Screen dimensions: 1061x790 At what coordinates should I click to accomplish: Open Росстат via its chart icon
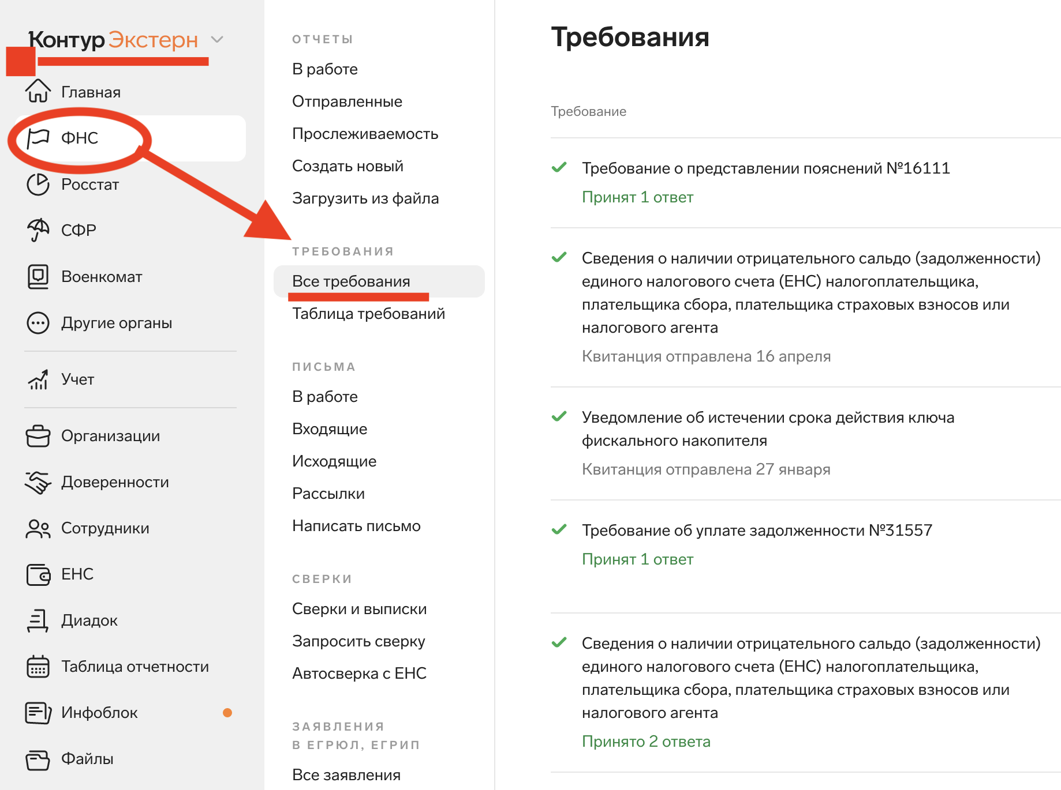(38, 185)
